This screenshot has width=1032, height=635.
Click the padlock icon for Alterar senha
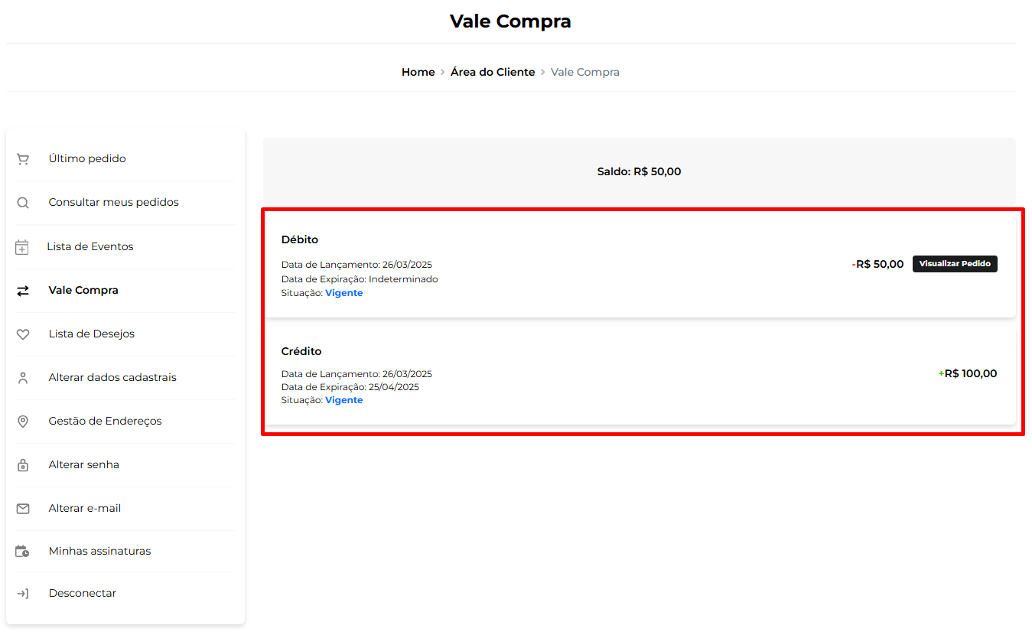point(23,465)
